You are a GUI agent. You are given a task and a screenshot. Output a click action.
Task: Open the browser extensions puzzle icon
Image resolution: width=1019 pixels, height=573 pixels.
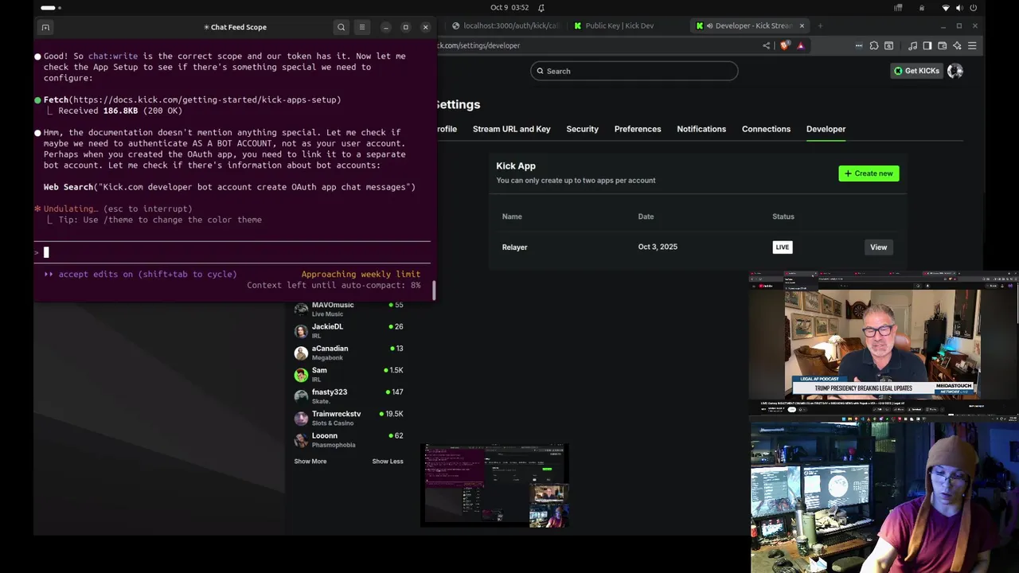(x=874, y=45)
